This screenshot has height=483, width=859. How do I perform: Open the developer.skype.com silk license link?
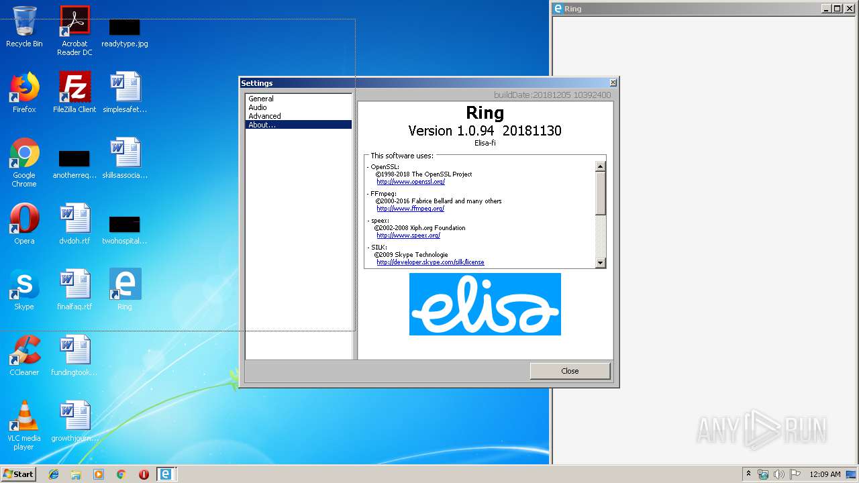coord(430,262)
